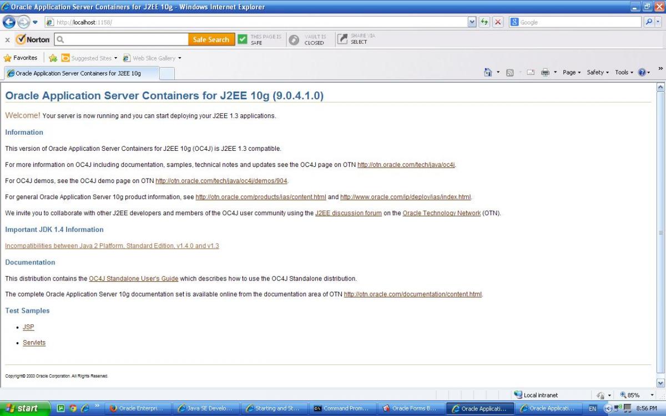Follow the J2EE discussion forum link
The width and height of the screenshot is (666, 416).
tap(348, 214)
